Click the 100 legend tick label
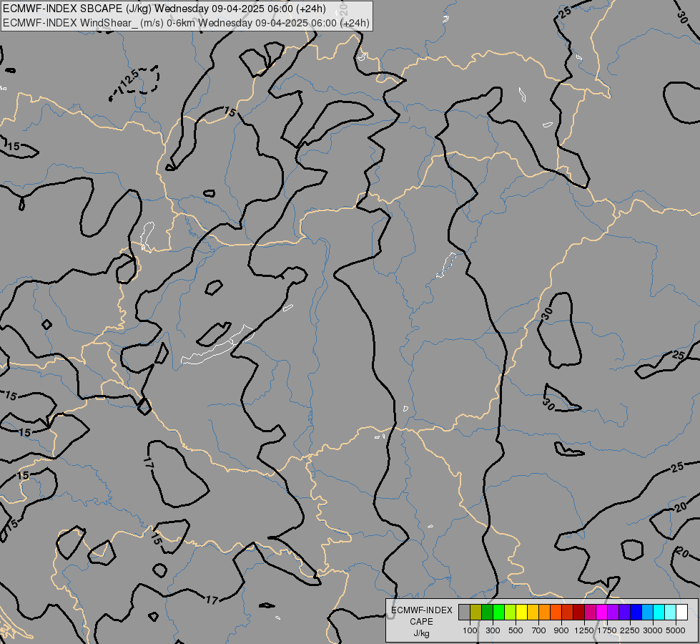This screenshot has height=644, width=700. point(470,630)
